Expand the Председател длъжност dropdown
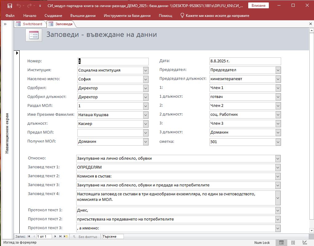 (x=278, y=79)
